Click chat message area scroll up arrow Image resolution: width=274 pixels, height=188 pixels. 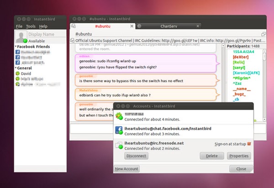pos(223,46)
